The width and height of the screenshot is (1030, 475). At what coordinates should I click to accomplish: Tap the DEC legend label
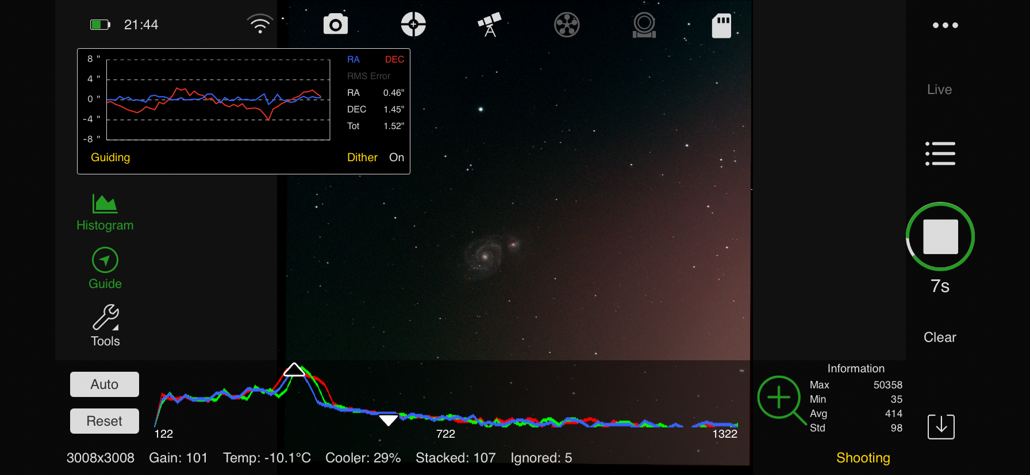(x=394, y=60)
